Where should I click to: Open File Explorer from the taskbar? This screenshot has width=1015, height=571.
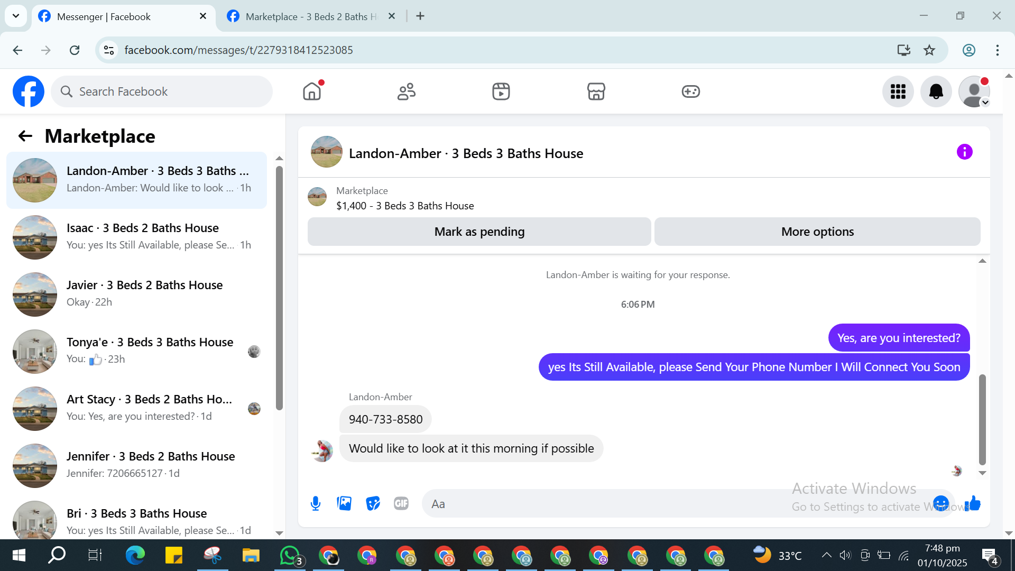coord(251,556)
